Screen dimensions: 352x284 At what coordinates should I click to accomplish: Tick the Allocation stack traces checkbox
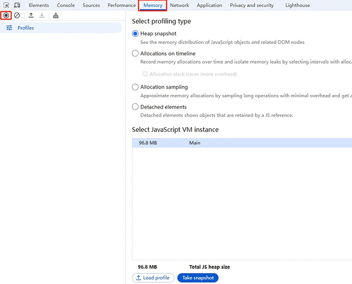[x=145, y=74]
